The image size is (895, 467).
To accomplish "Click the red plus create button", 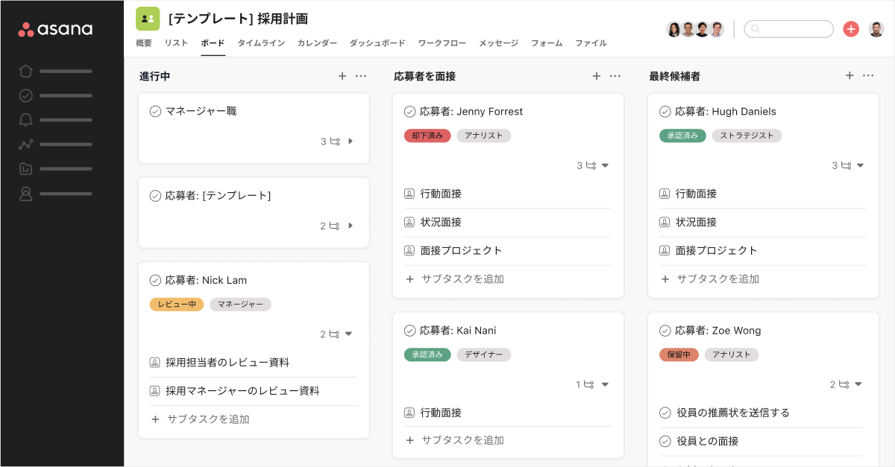I will click(x=851, y=29).
